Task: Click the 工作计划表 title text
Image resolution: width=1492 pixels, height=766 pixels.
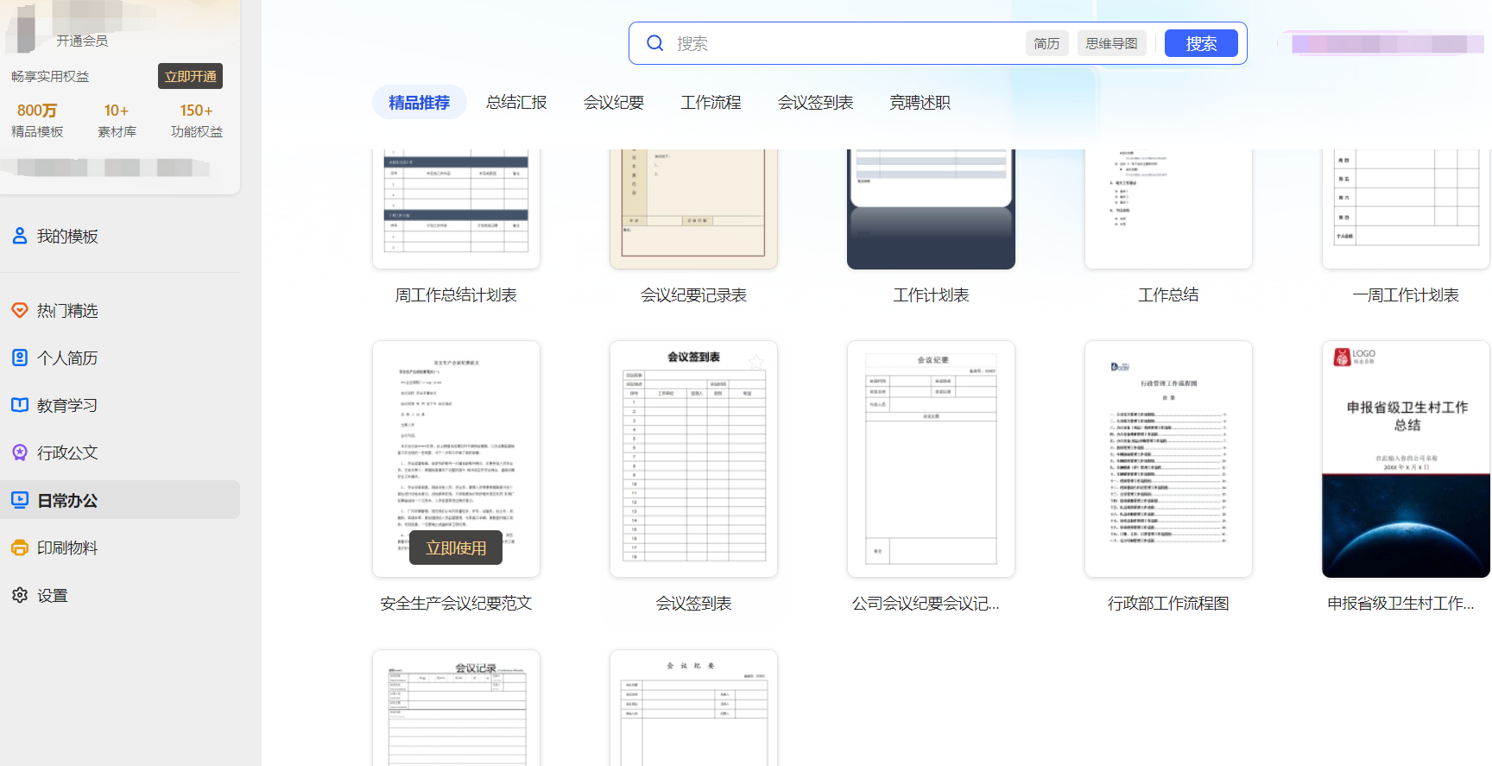Action: 931,295
